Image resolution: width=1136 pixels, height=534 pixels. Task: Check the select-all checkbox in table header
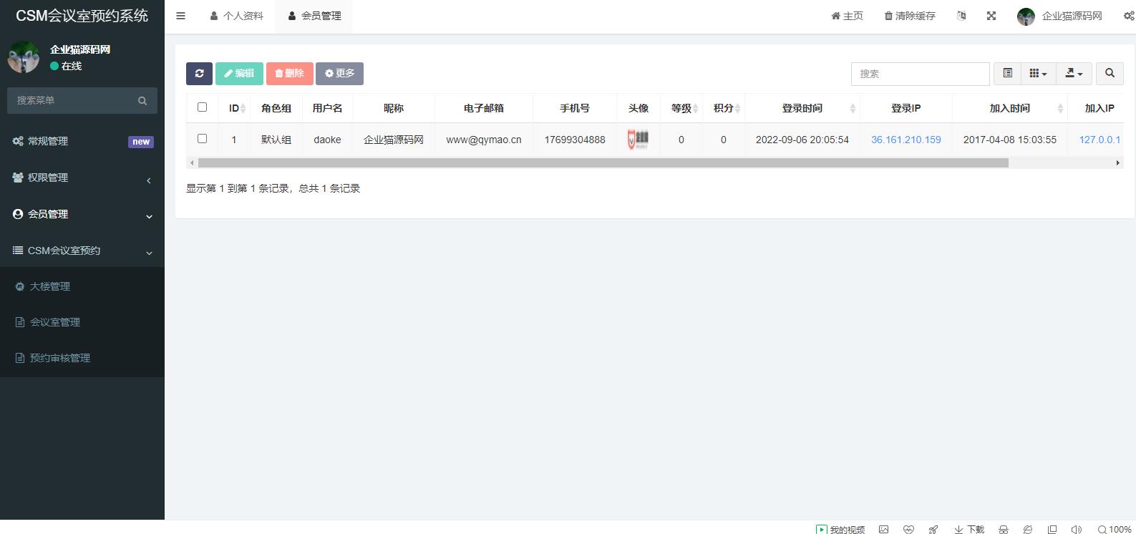point(202,107)
